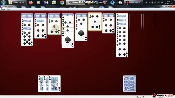Select the 9 of spades in eighth column

click(122, 31)
